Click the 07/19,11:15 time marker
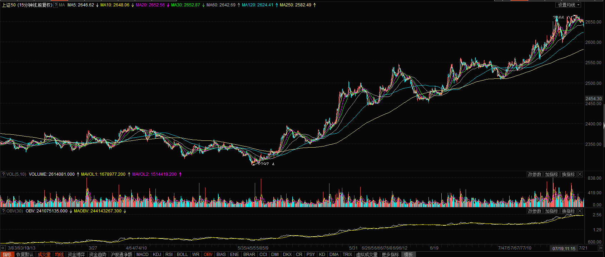The height and width of the screenshot is (257, 605). coord(564,248)
